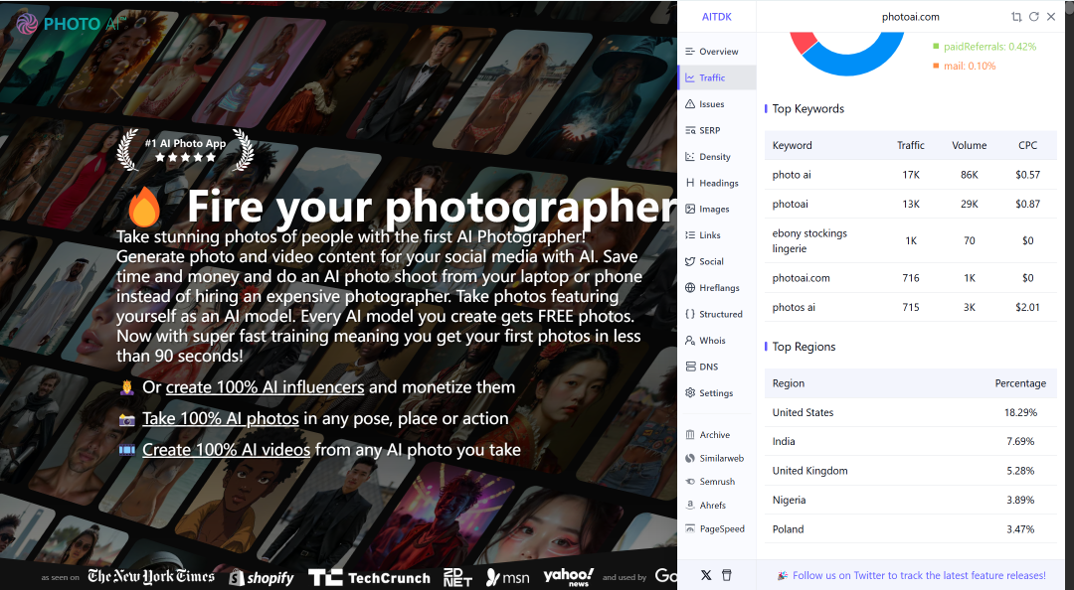The image size is (1074, 590).
Task: Click the 'photos ai' keyword cell
Action: coord(794,307)
